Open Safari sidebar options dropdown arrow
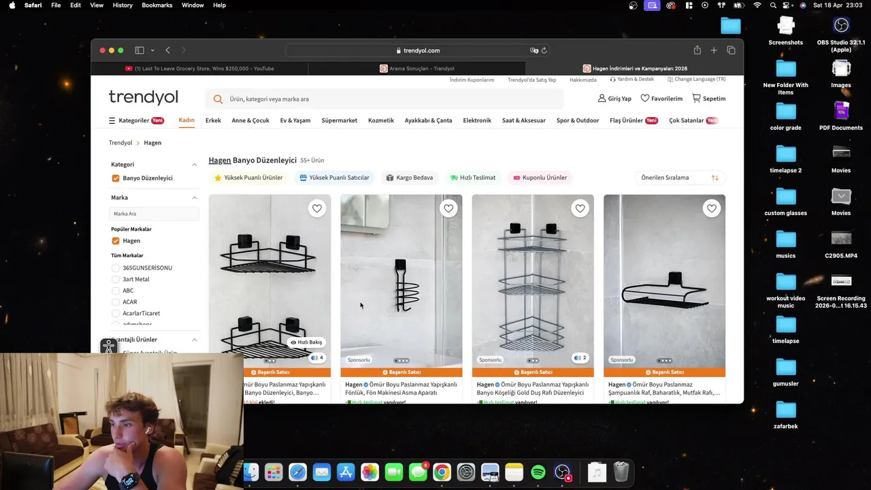871x490 pixels. 152,50
